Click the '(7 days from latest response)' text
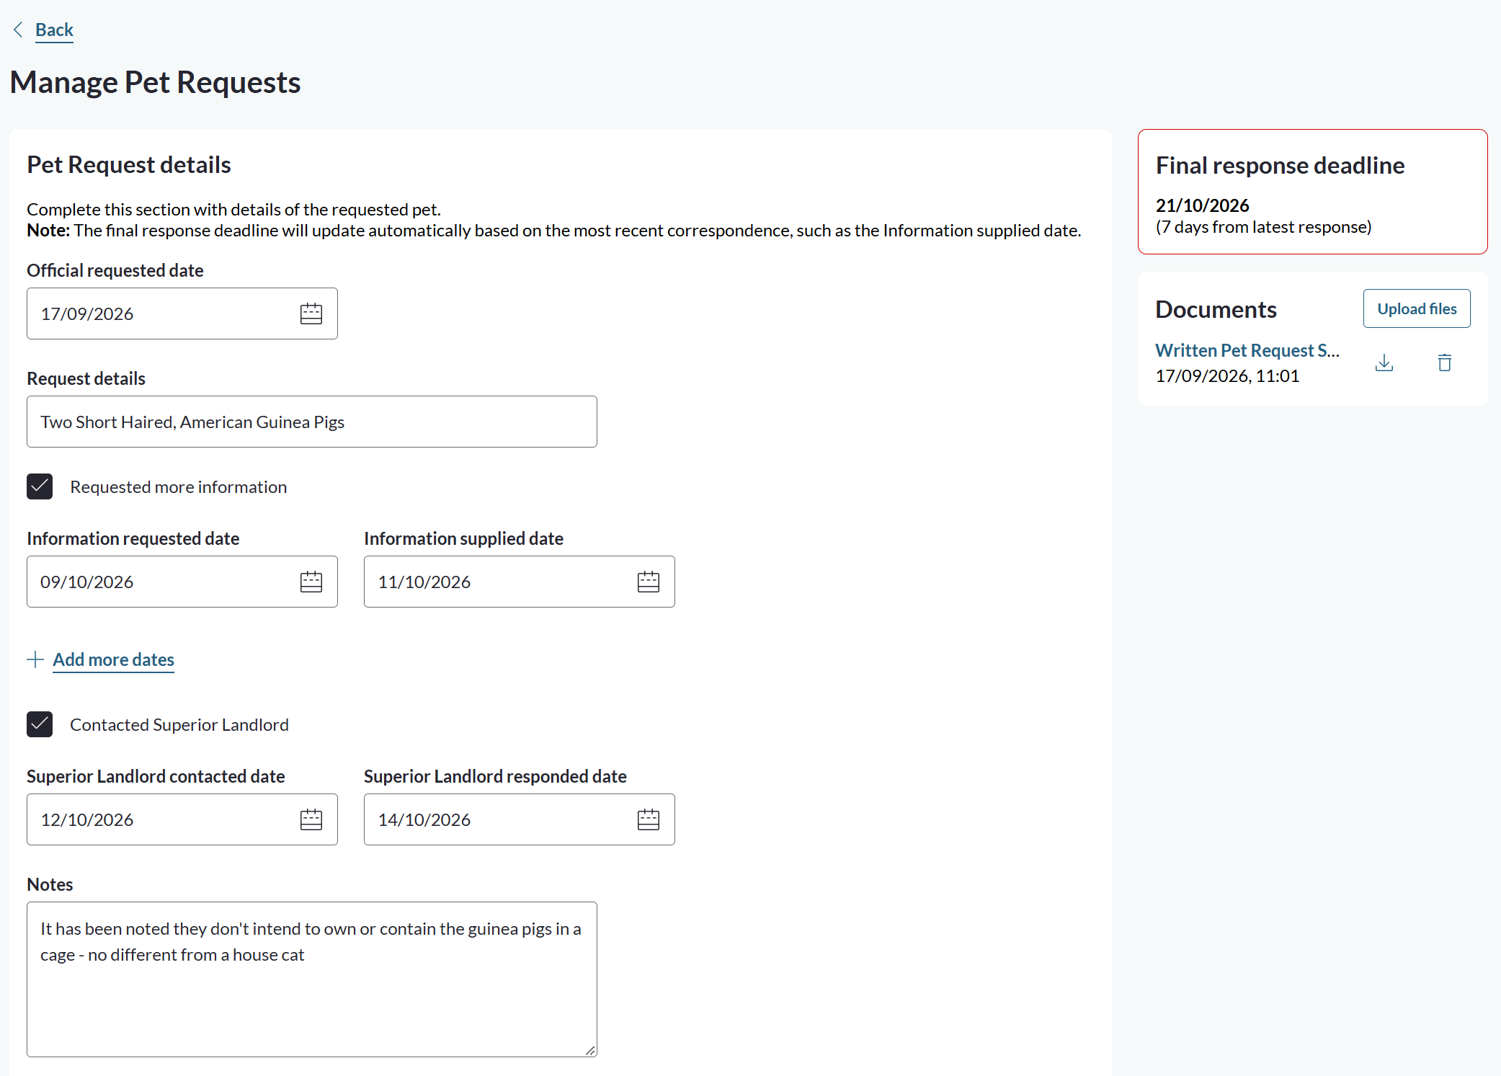The image size is (1501, 1076). tap(1263, 227)
